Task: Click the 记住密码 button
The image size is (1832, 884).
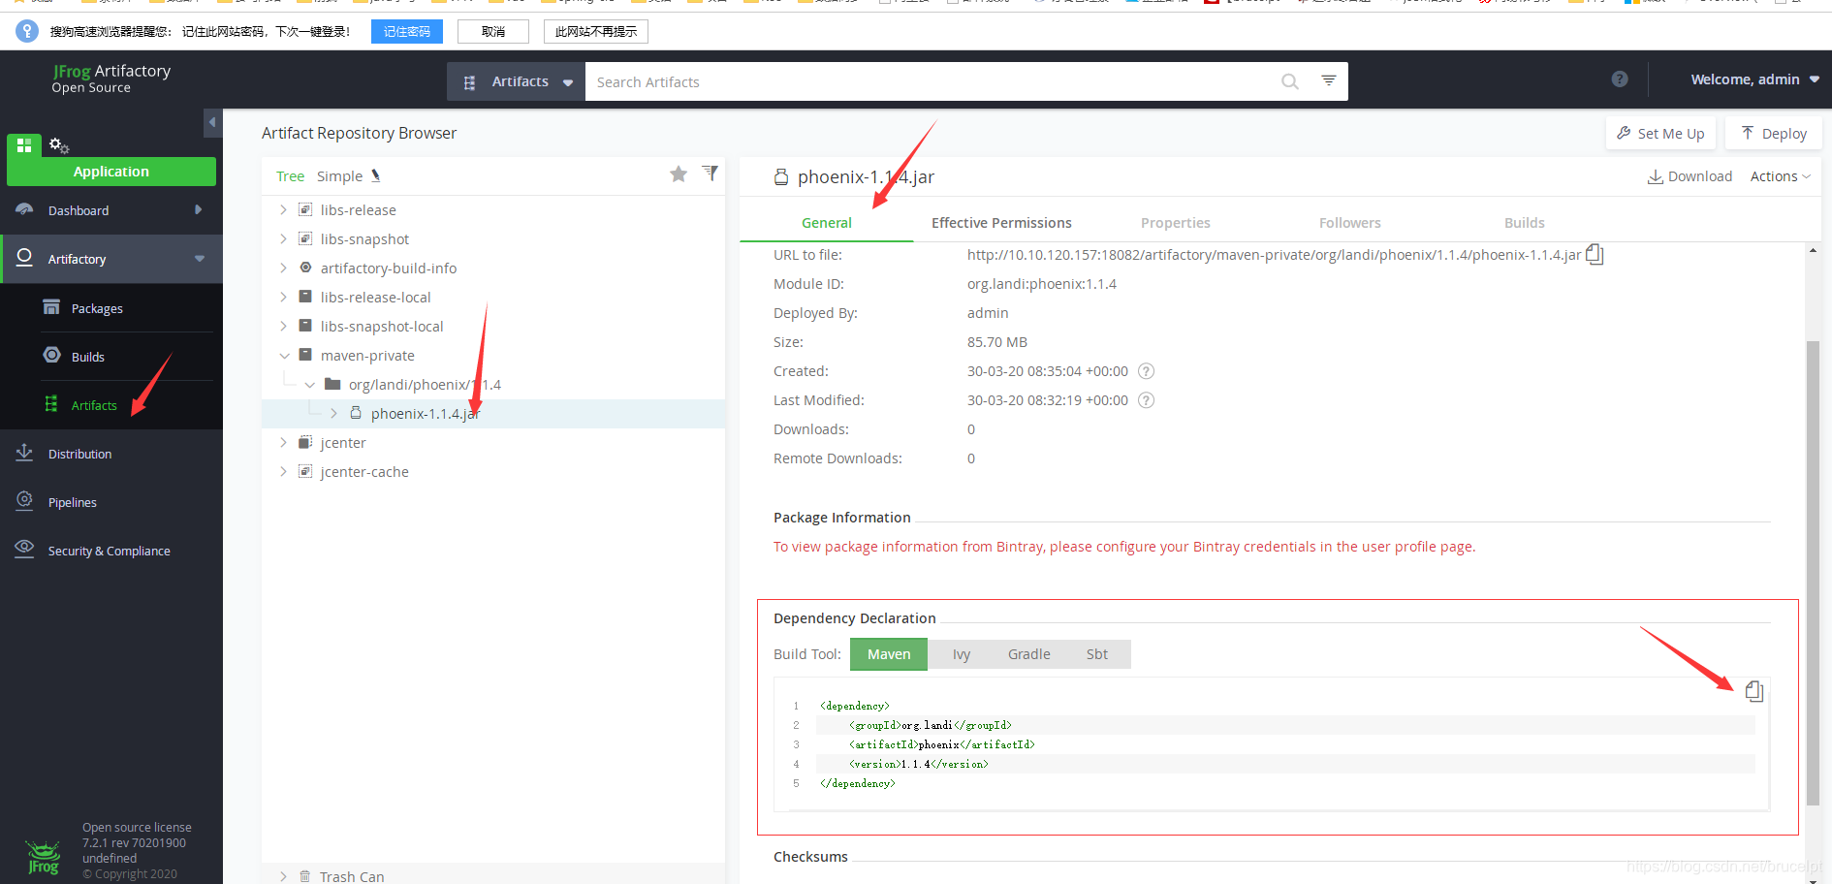Action: [x=407, y=31]
